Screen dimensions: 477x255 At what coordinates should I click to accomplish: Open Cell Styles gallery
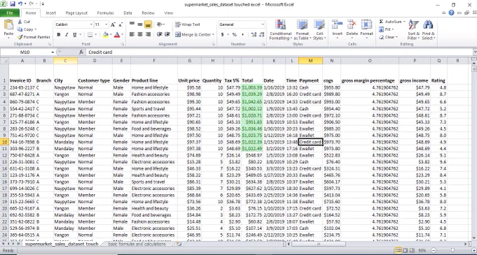[x=319, y=30]
